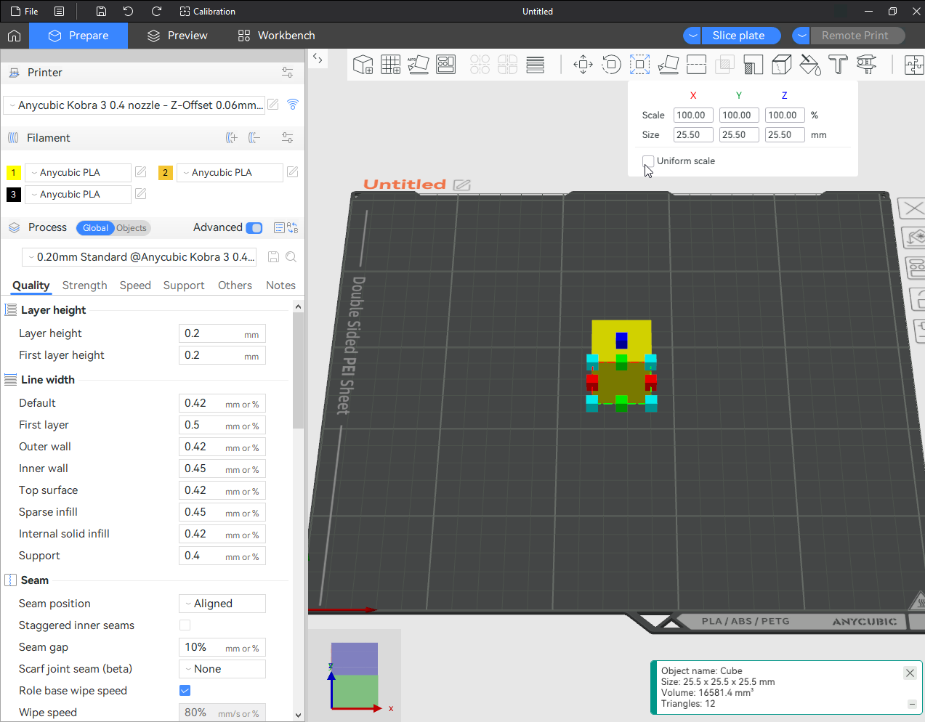Screen dimensions: 925x722
Task: Select the Auto orient tool
Action: coord(418,65)
